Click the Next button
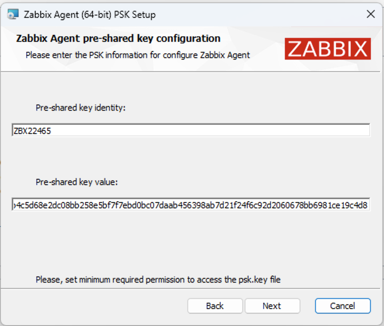Screen dimensions: 384x326 pyautogui.click(x=273, y=305)
